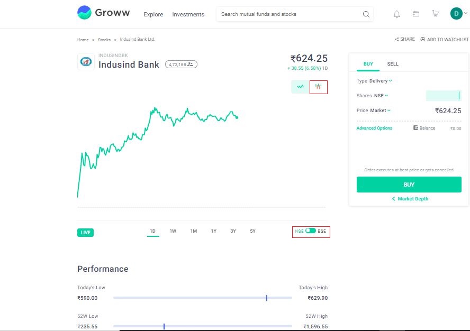Open the profile avatar menu
470x331 pixels.
(x=457, y=13)
